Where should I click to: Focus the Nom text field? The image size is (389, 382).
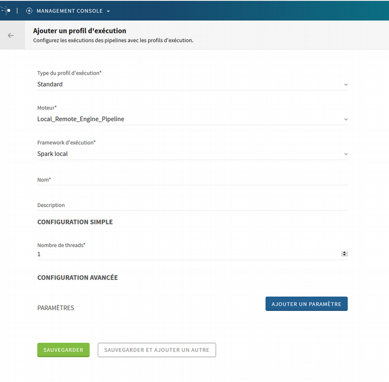tap(192, 180)
